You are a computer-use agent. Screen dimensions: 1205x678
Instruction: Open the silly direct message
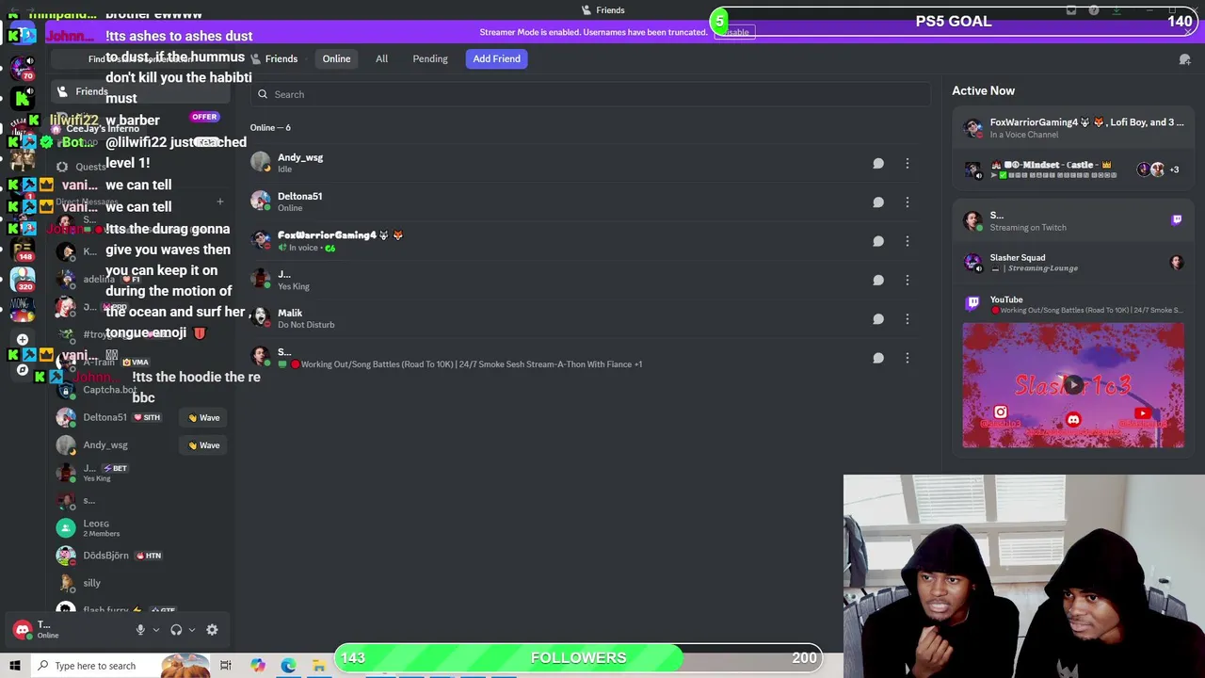point(140,583)
